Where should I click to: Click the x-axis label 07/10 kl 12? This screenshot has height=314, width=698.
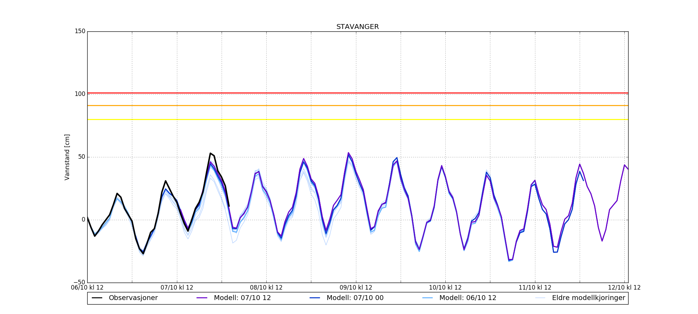[177, 287]
